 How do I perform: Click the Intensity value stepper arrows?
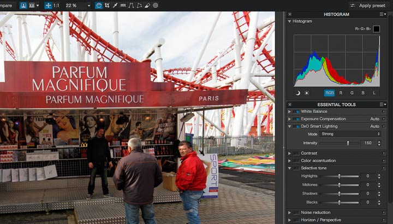point(379,143)
